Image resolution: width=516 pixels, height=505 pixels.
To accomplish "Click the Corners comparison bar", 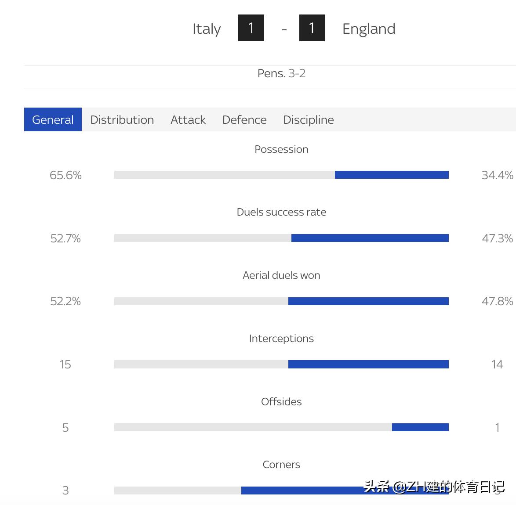I will (x=281, y=490).
